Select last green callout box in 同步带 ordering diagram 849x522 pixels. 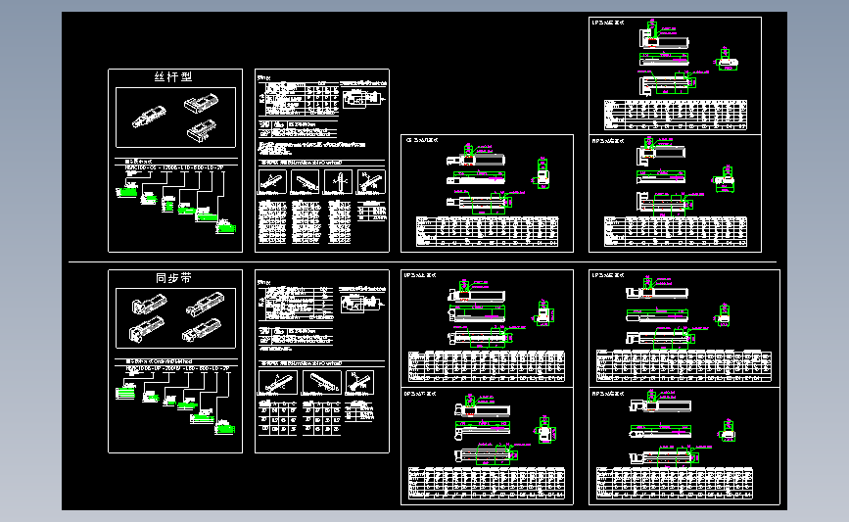pyautogui.click(x=224, y=429)
